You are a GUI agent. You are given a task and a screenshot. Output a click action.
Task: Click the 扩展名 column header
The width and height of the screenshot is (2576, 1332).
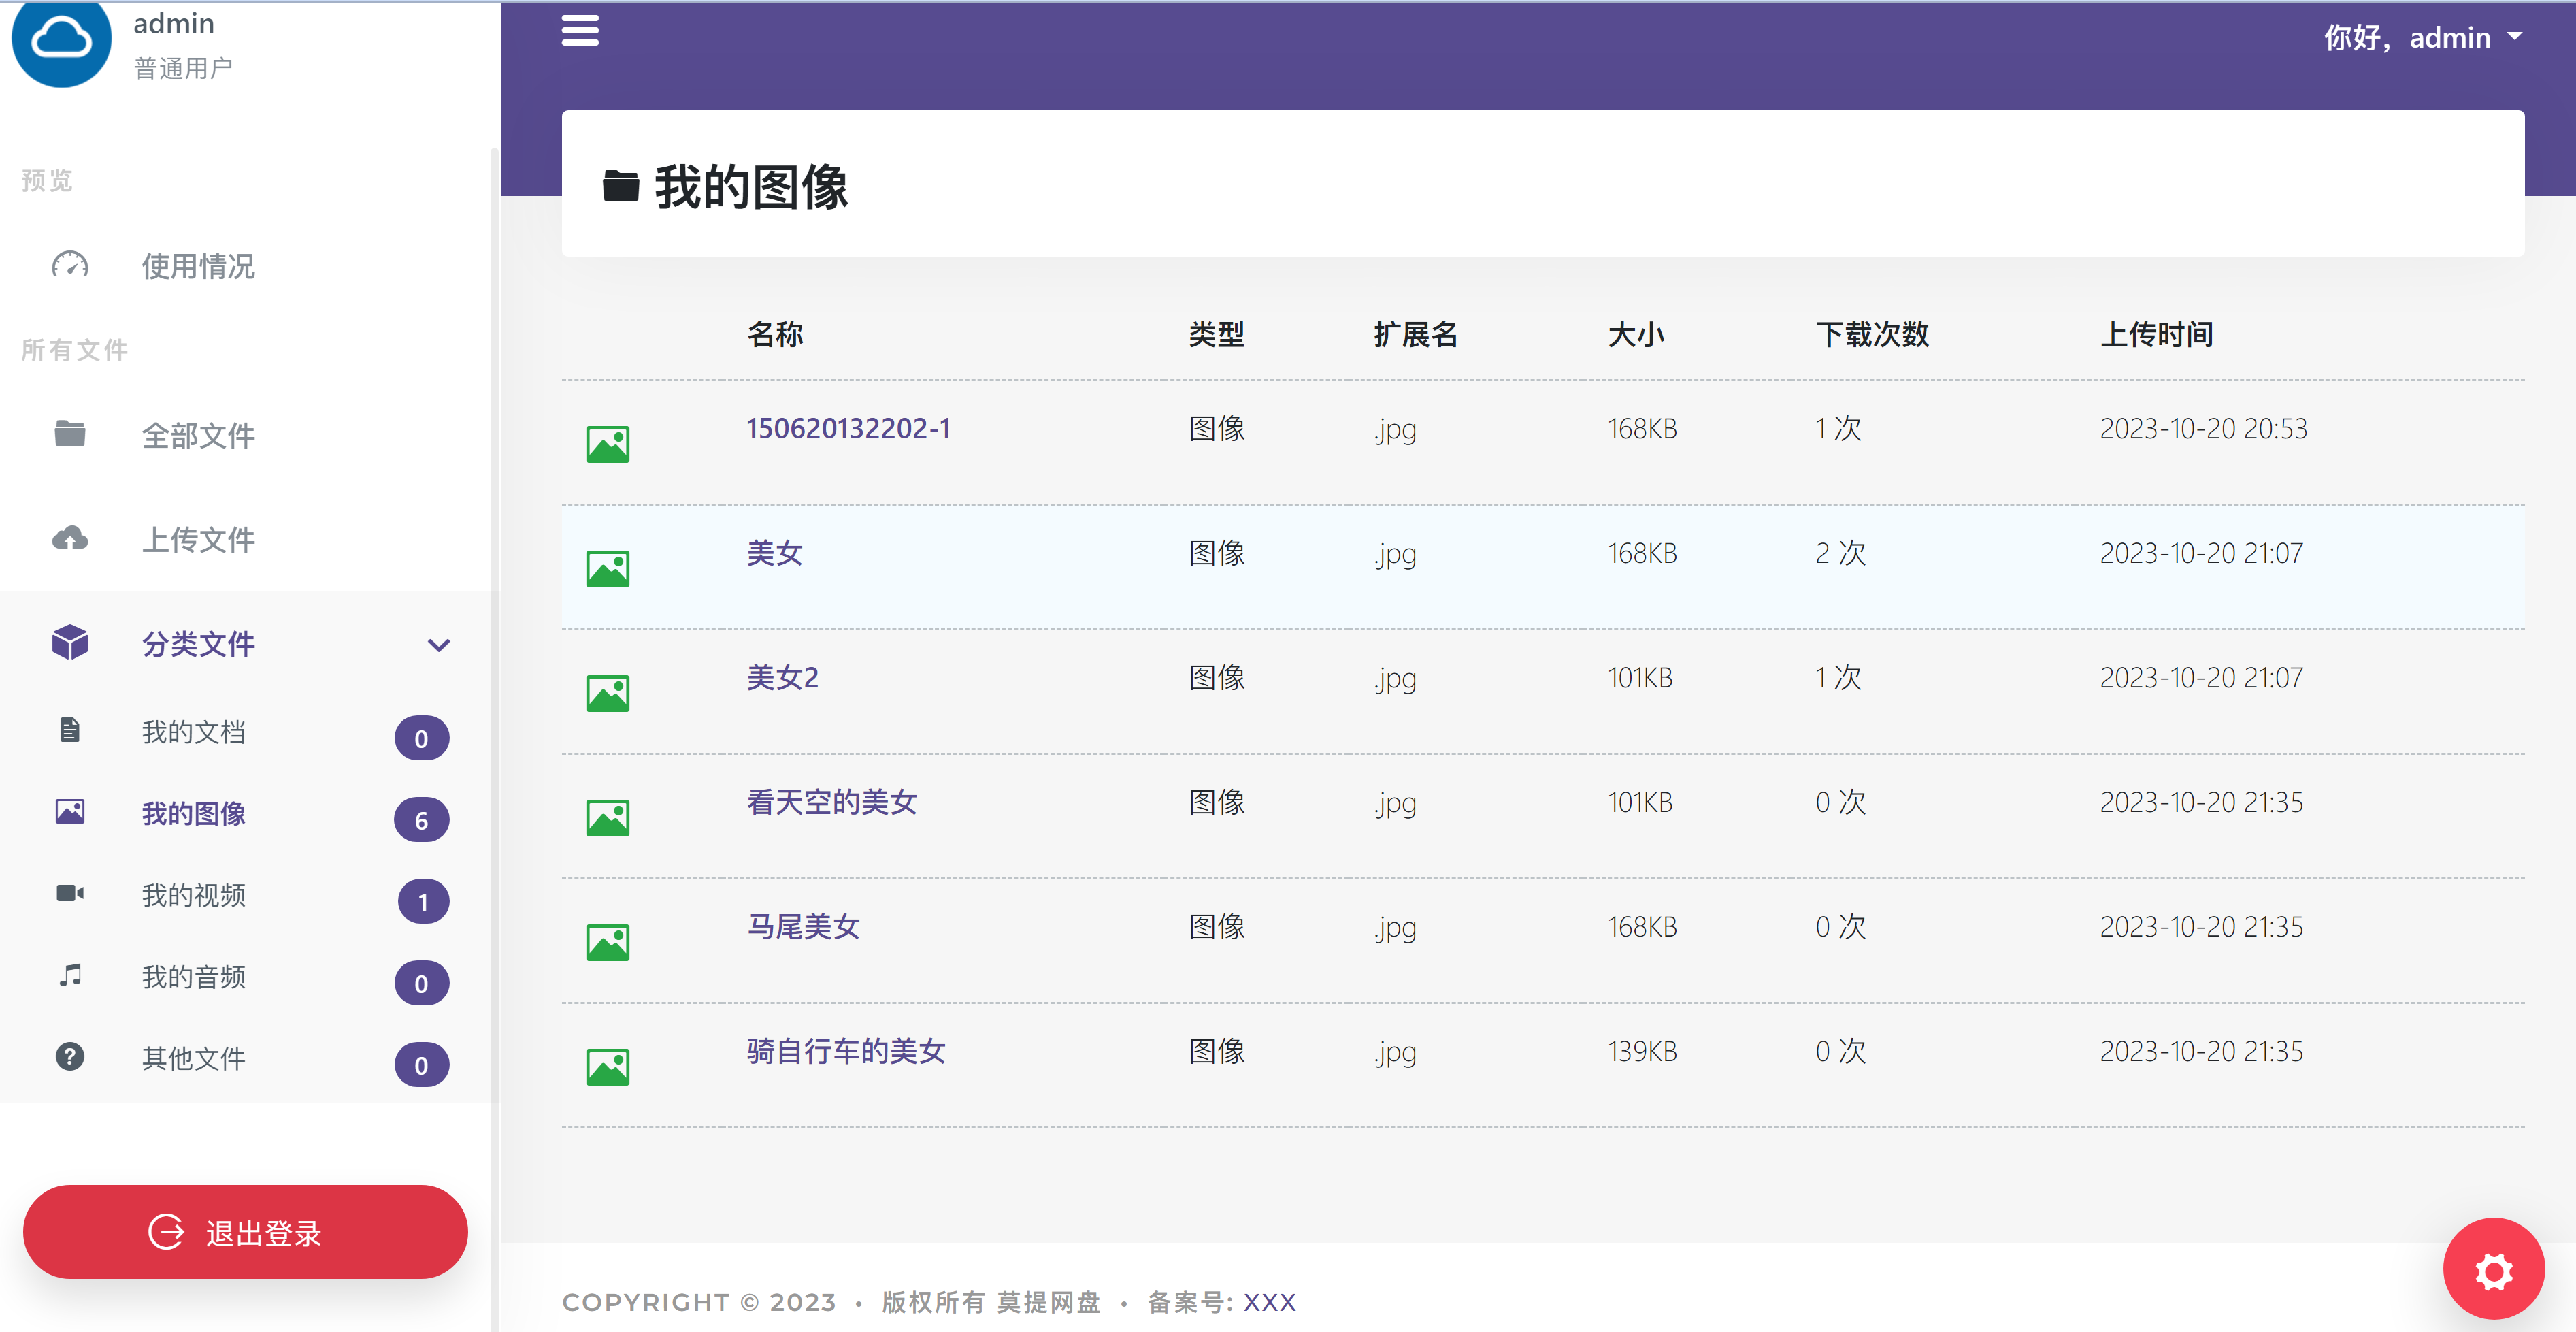(1416, 334)
